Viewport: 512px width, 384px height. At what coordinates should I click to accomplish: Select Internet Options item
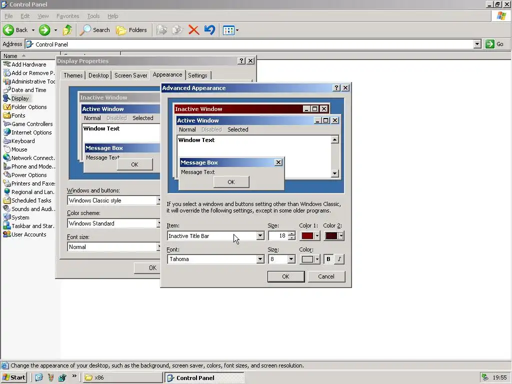(x=27, y=132)
